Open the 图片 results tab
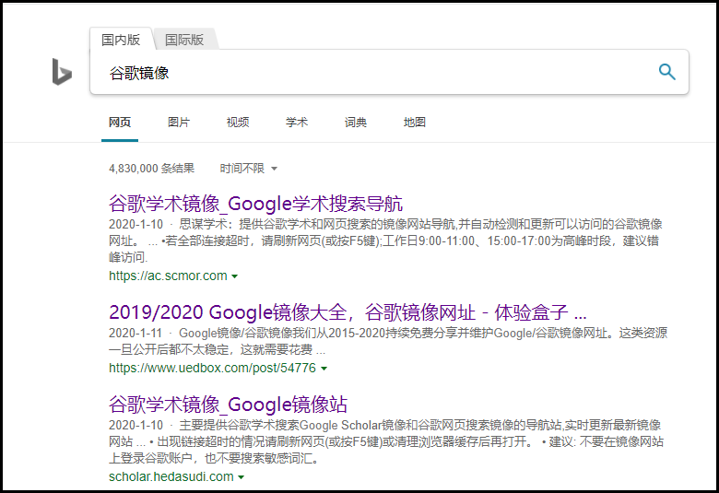 point(179,123)
